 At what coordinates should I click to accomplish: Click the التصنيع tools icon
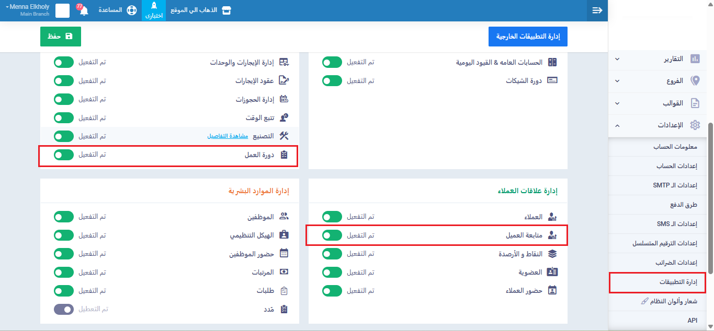[x=284, y=136]
